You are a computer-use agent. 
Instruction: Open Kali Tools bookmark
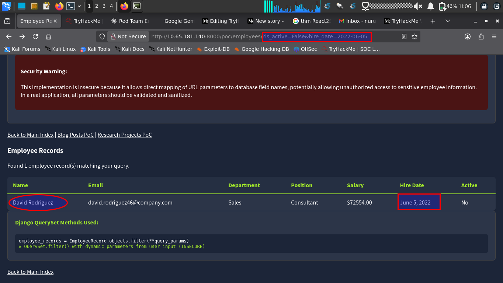(95, 49)
